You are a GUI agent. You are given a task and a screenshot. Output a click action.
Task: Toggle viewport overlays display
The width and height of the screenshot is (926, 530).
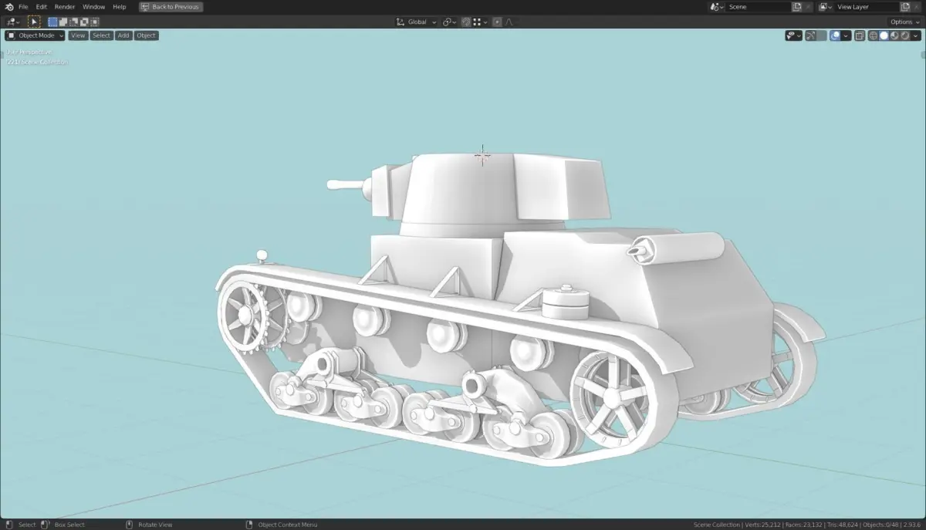click(x=836, y=35)
